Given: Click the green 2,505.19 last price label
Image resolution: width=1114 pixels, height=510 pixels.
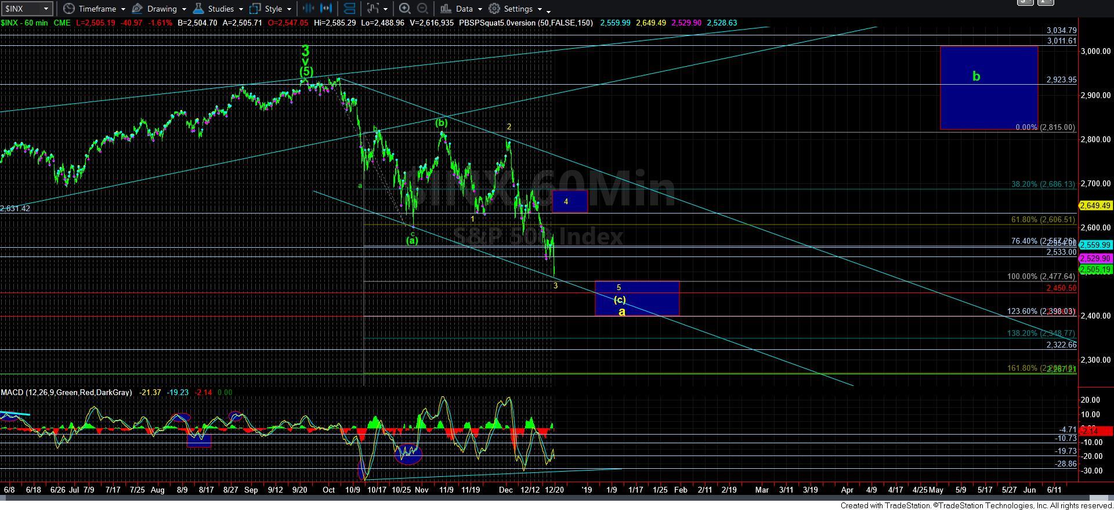Looking at the screenshot, I should [x=1095, y=270].
